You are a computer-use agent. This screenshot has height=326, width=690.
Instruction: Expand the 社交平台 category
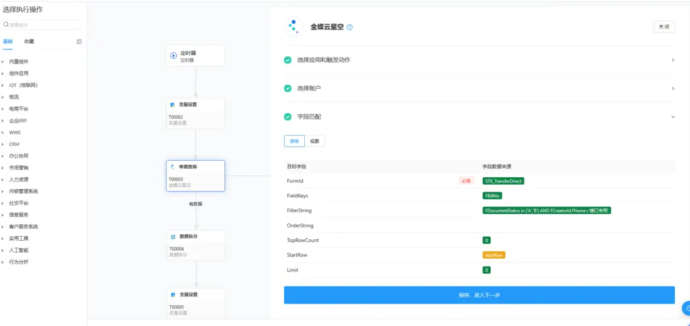coord(3,204)
